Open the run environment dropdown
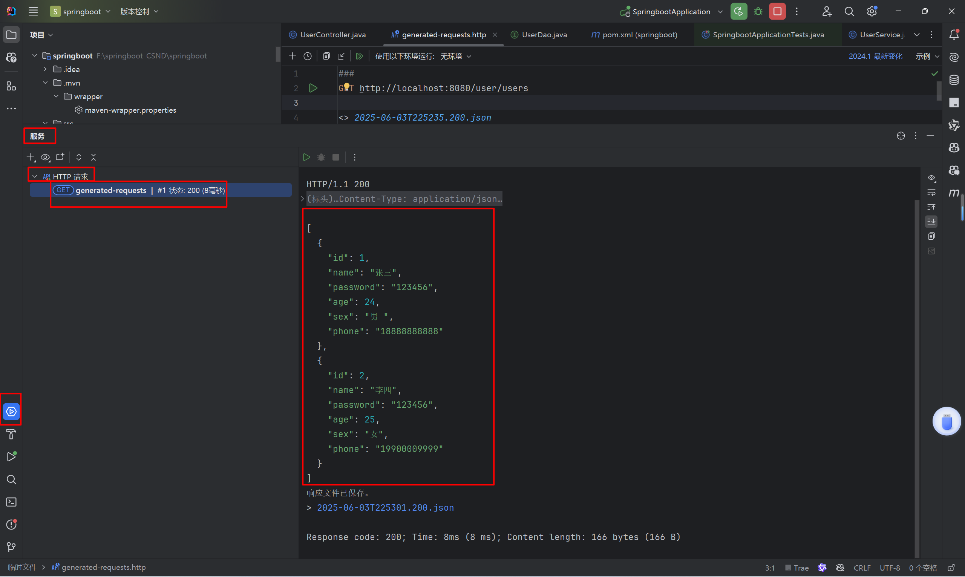 click(455, 57)
